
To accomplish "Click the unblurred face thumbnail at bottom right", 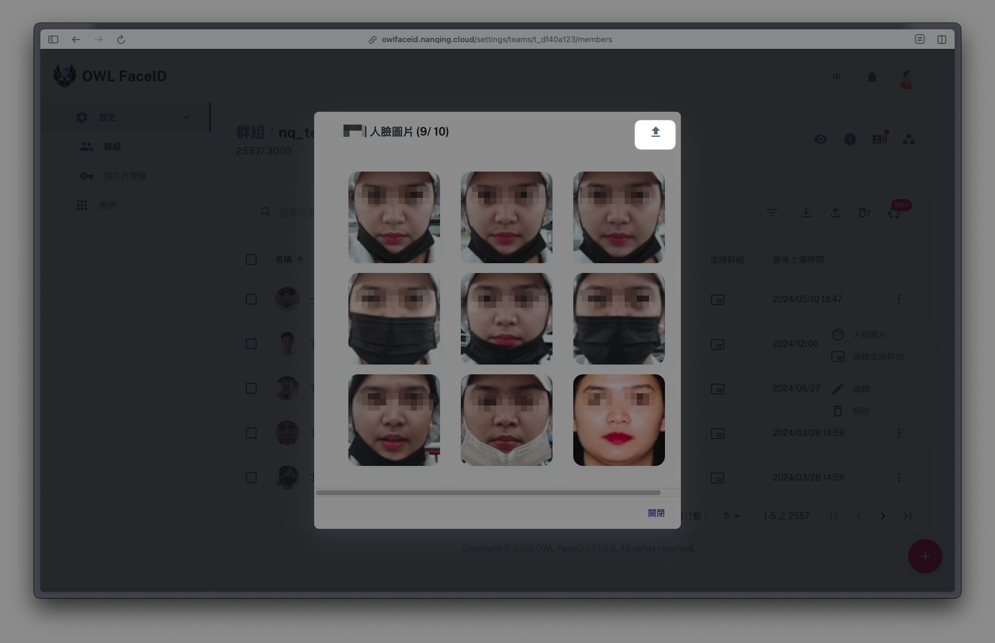I will click(619, 420).
